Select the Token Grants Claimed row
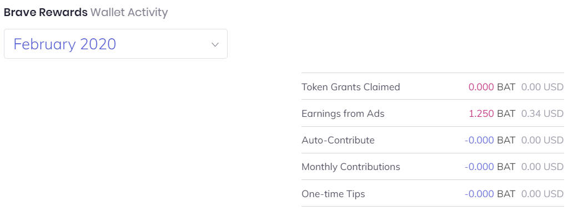 pyautogui.click(x=433, y=87)
